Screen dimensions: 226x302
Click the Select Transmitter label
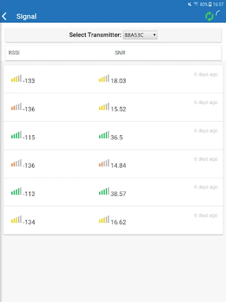95,35
